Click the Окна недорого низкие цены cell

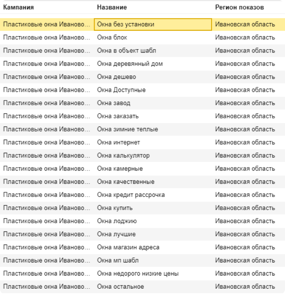click(x=138, y=274)
